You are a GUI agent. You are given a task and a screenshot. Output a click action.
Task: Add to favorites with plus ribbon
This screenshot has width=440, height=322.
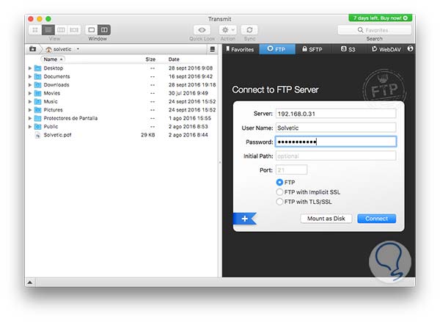point(245,219)
